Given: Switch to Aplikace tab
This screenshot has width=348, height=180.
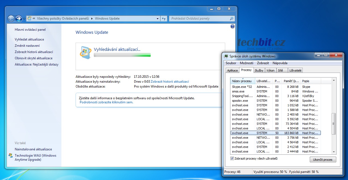Looking at the screenshot, I should (x=233, y=70).
